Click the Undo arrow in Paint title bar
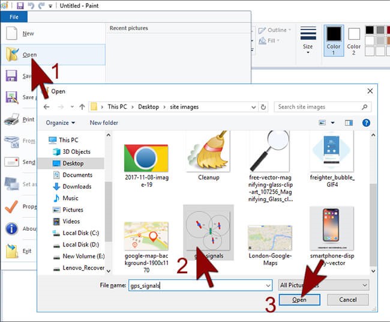The height and width of the screenshot is (322, 390). [31, 5]
